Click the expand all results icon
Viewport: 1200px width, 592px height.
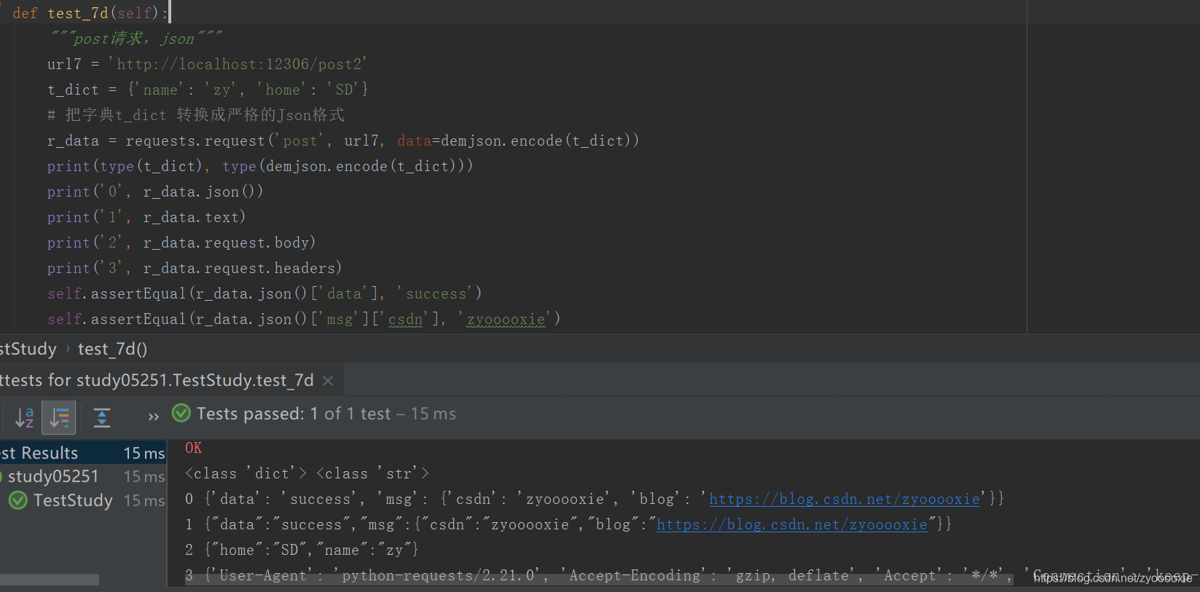[102, 417]
